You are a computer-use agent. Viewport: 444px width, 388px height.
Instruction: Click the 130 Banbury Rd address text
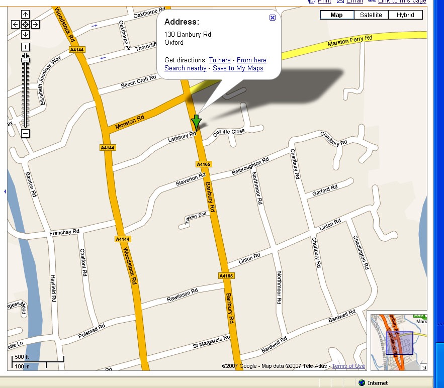188,35
